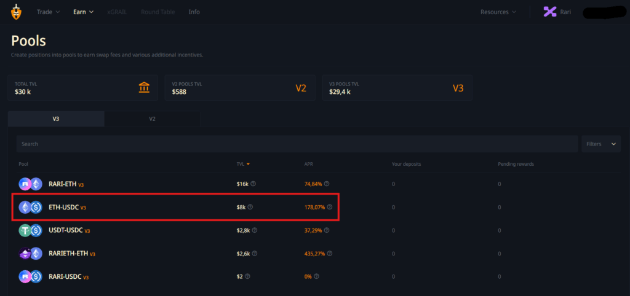Click the RARI-USDC token pair icon
Image resolution: width=630 pixels, height=296 pixels.
pyautogui.click(x=31, y=277)
